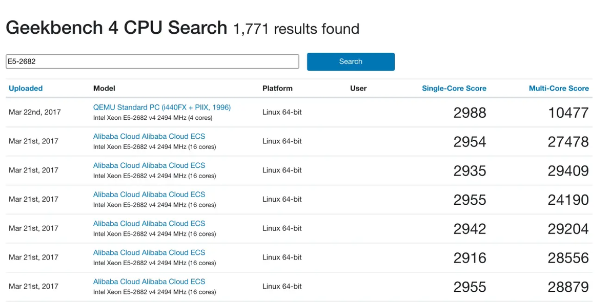This screenshot has height=302, width=611.
Task: Sort by Multi-Core Score column header
Action: pyautogui.click(x=559, y=88)
